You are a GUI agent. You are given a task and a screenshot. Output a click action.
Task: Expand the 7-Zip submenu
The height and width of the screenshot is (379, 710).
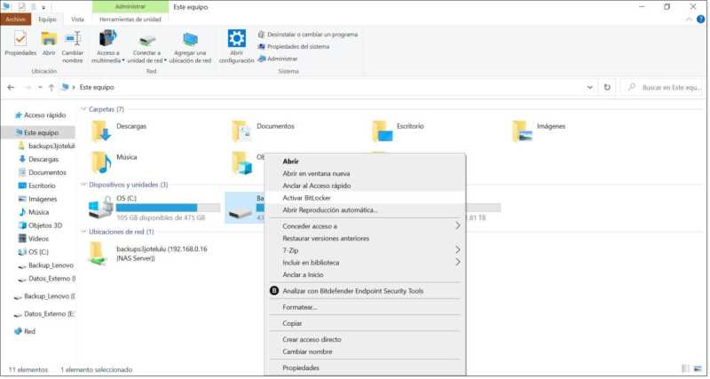pyautogui.click(x=457, y=250)
